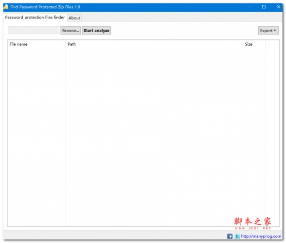
Task: Visit the http://manyprog.com link
Action: coord(261,236)
